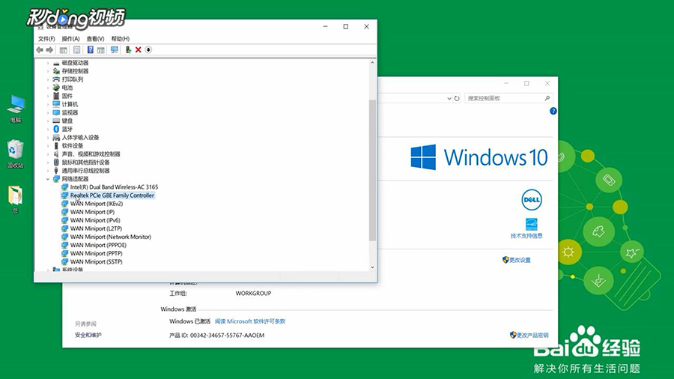Scan for hardware changes using monitor icon
This screenshot has height=379, width=674.
[x=115, y=50]
